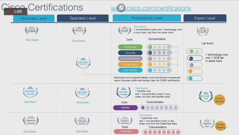Click first gray Service Provider concentration circle
Image resolution: width=239 pixels, height=135 pixels.
tap(150, 58)
